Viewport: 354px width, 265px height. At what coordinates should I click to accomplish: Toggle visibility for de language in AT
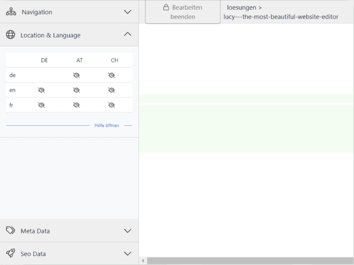click(77, 75)
